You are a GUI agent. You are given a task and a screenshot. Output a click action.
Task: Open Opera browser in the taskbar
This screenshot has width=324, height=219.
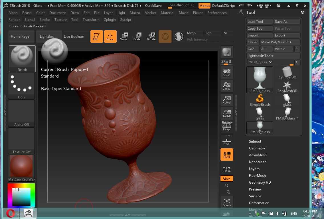click(x=11, y=213)
